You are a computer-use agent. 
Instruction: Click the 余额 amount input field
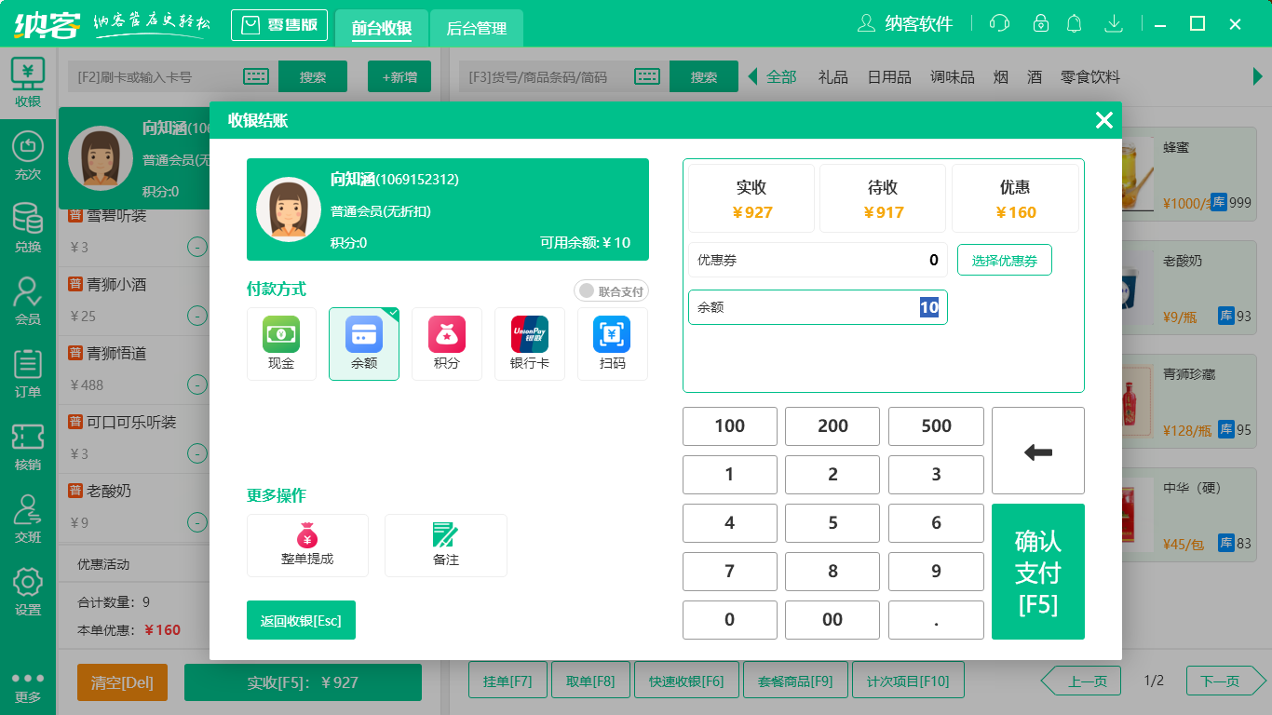(x=818, y=307)
